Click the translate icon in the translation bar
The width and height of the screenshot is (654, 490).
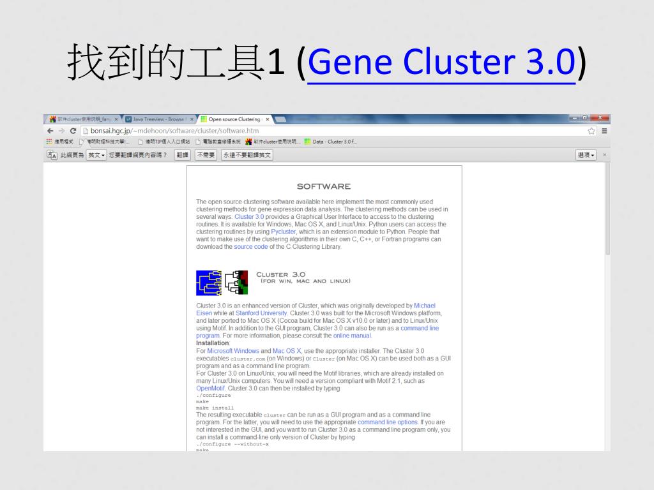(52, 155)
